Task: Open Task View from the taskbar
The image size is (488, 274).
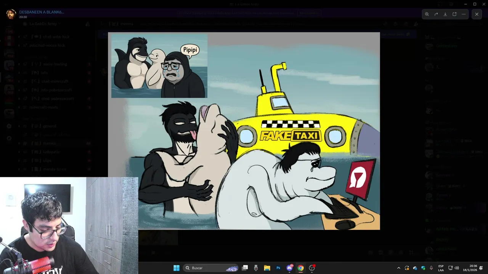Action: (245, 268)
